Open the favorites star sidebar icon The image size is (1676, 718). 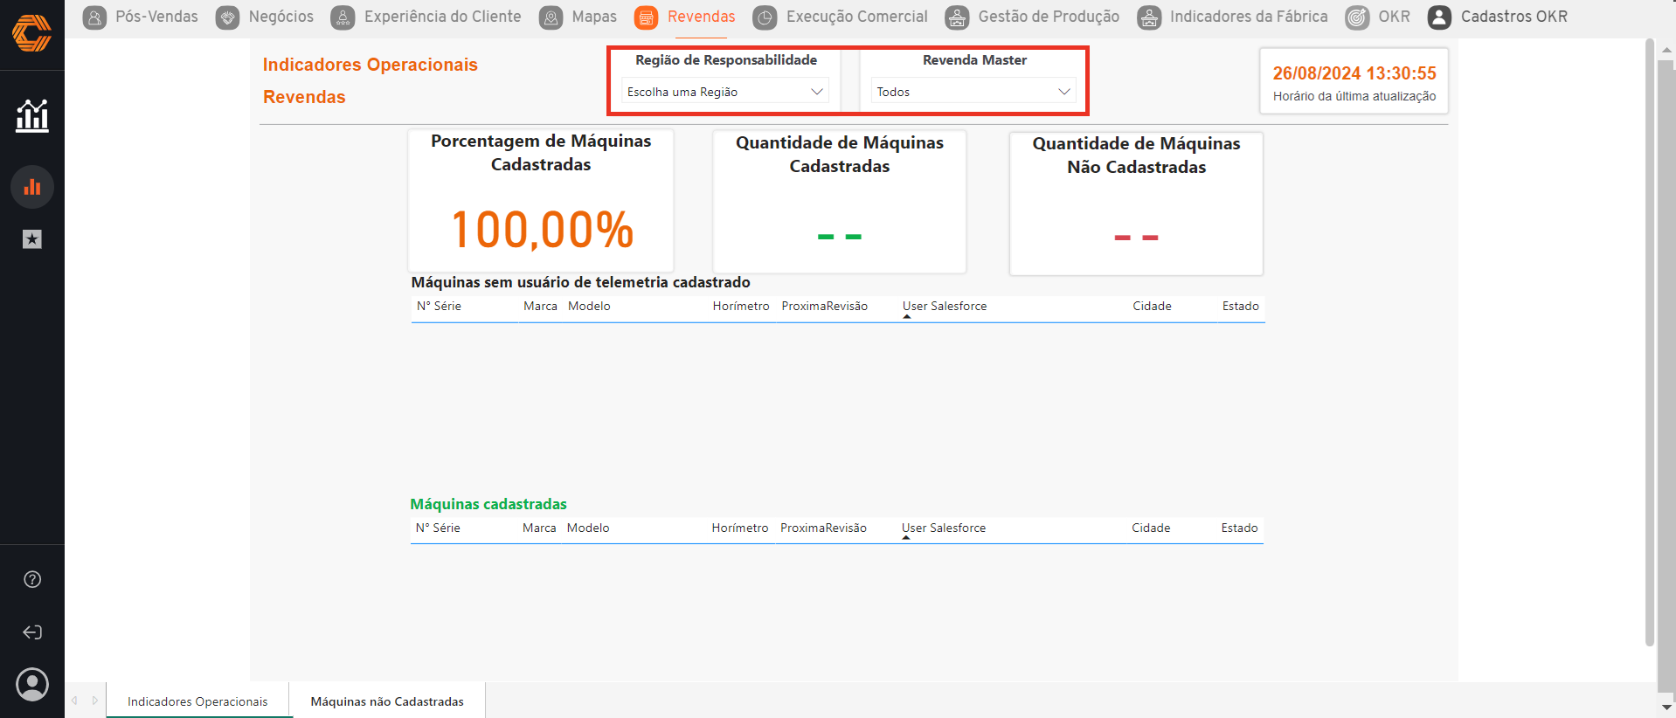pos(32,239)
